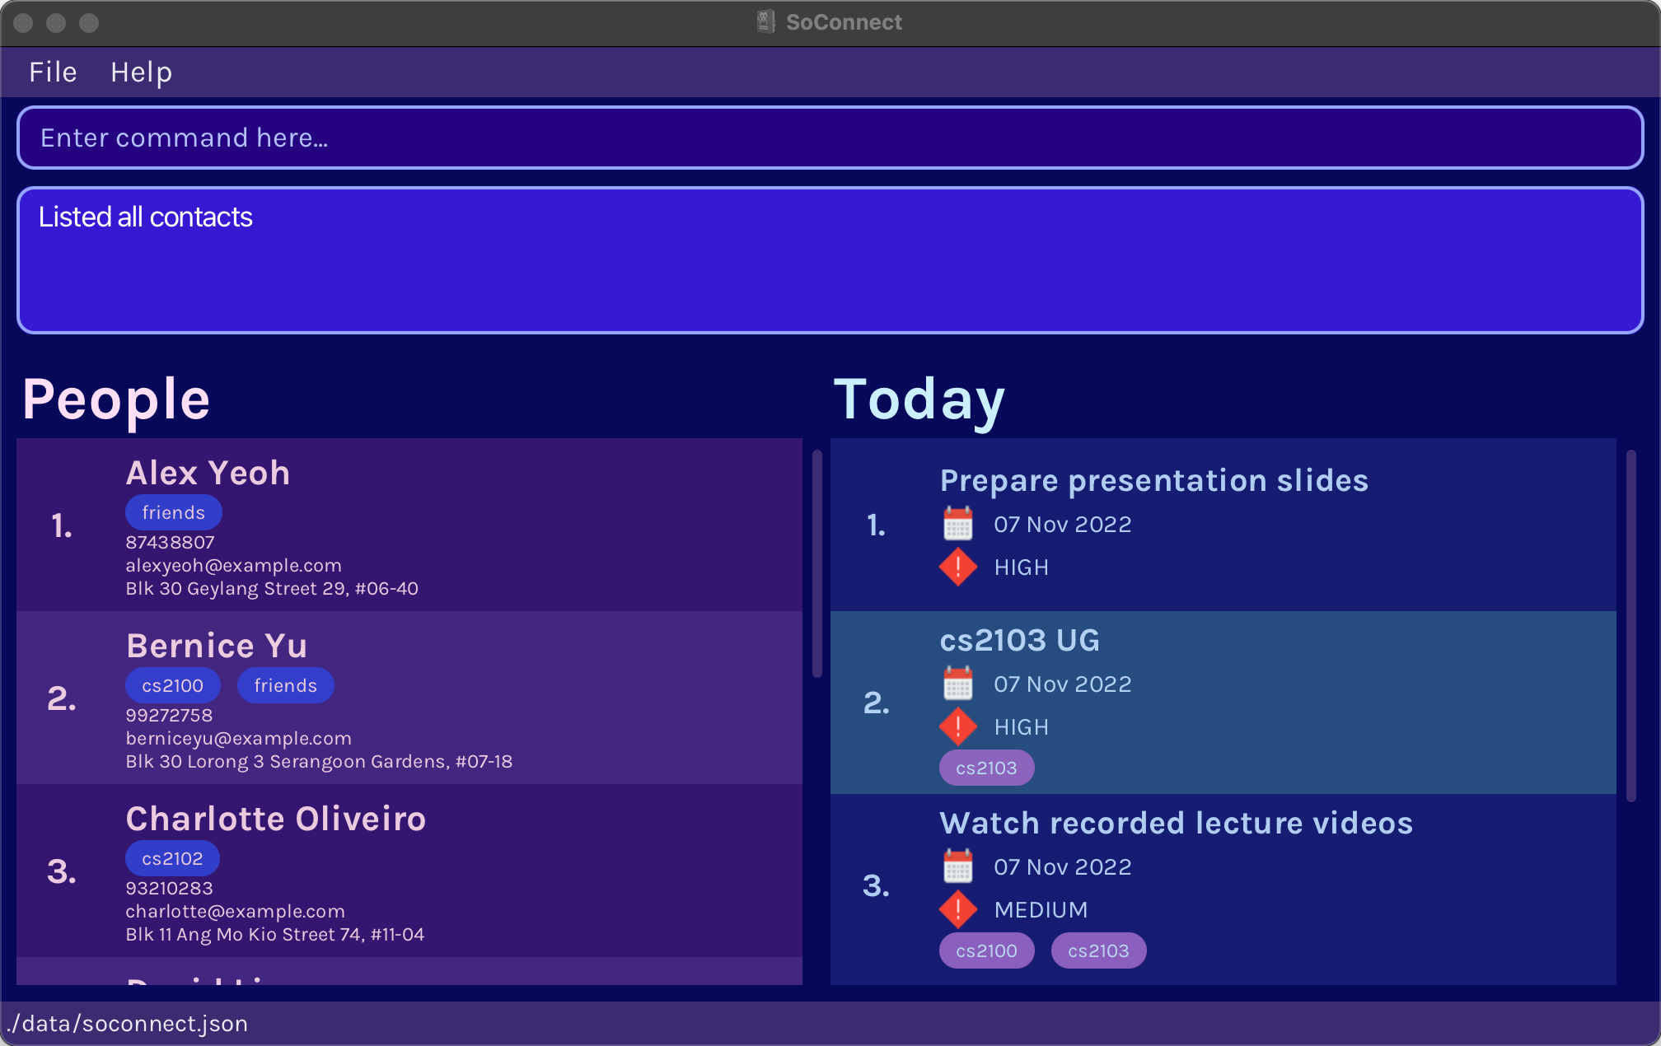Click the command input field
Screen dimensions: 1661x1046
(x=830, y=138)
